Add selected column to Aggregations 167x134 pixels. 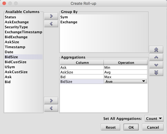(x=51, y=101)
